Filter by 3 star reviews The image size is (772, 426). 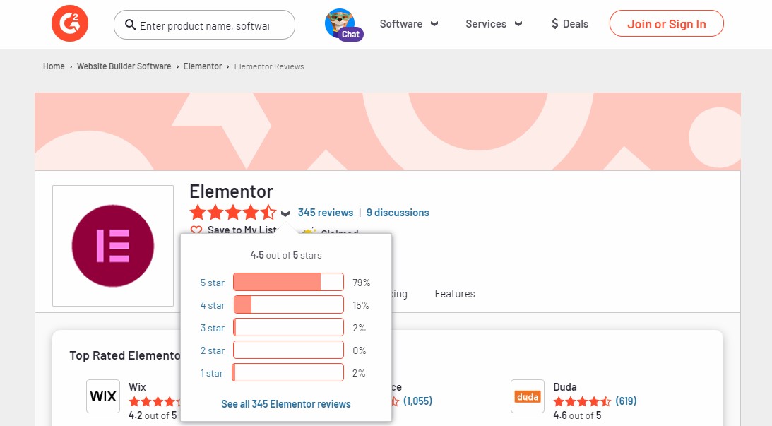pyautogui.click(x=212, y=328)
